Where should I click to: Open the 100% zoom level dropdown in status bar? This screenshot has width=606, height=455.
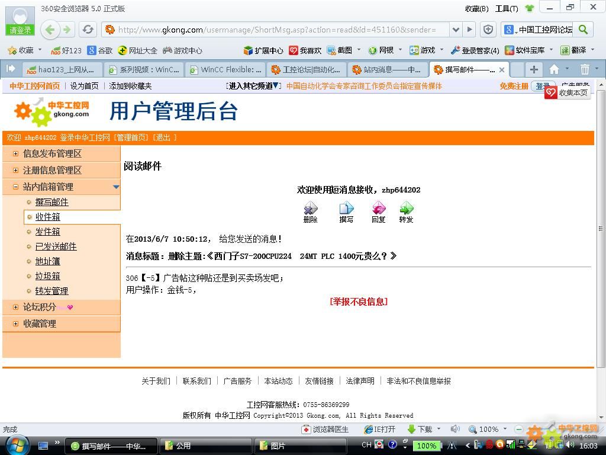click(505, 429)
